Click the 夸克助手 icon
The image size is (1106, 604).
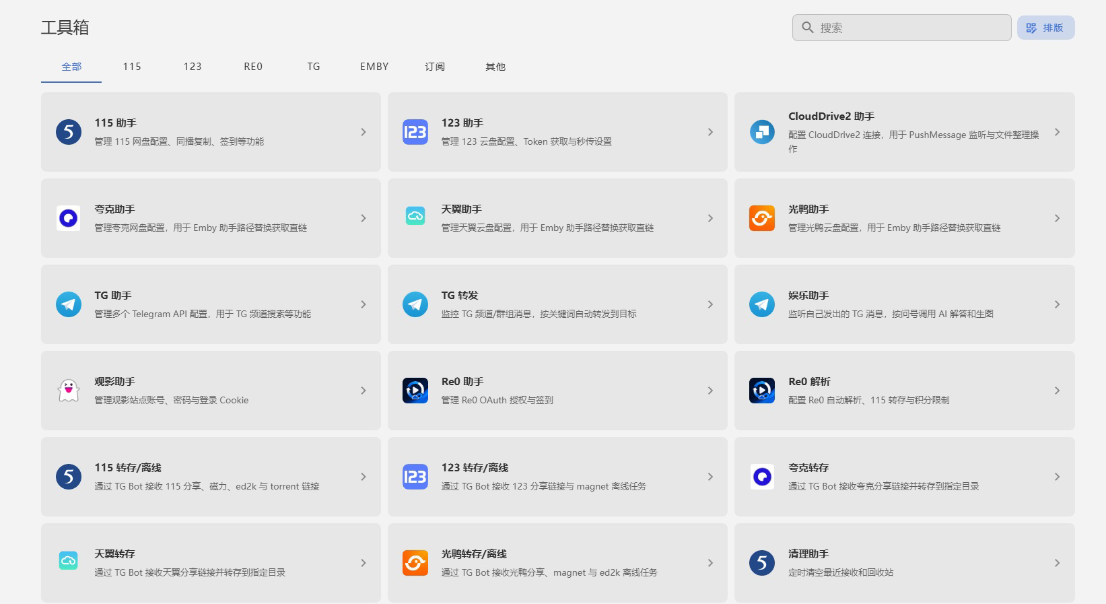69,218
